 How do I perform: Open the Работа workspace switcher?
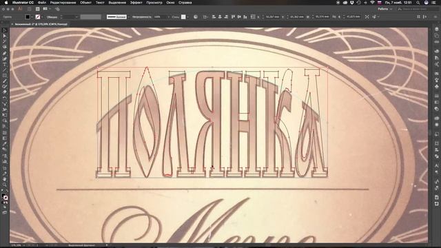coord(384,9)
